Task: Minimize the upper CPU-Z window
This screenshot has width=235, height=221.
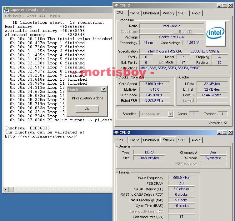Action: [x=219, y=6]
